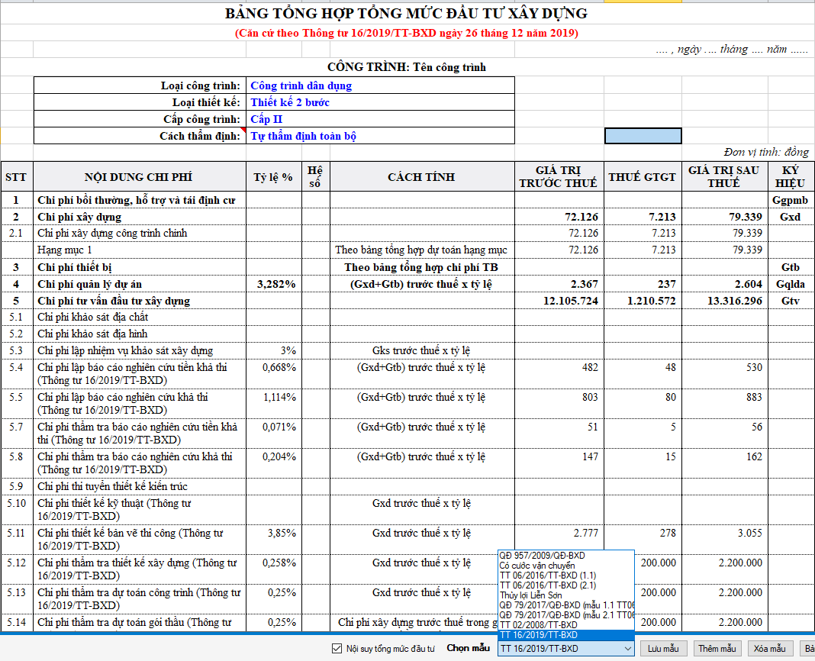Choose QĐ 79/2017/QĐ-BXD mẫu 2.1 option
This screenshot has width=815, height=661.
[x=566, y=614]
